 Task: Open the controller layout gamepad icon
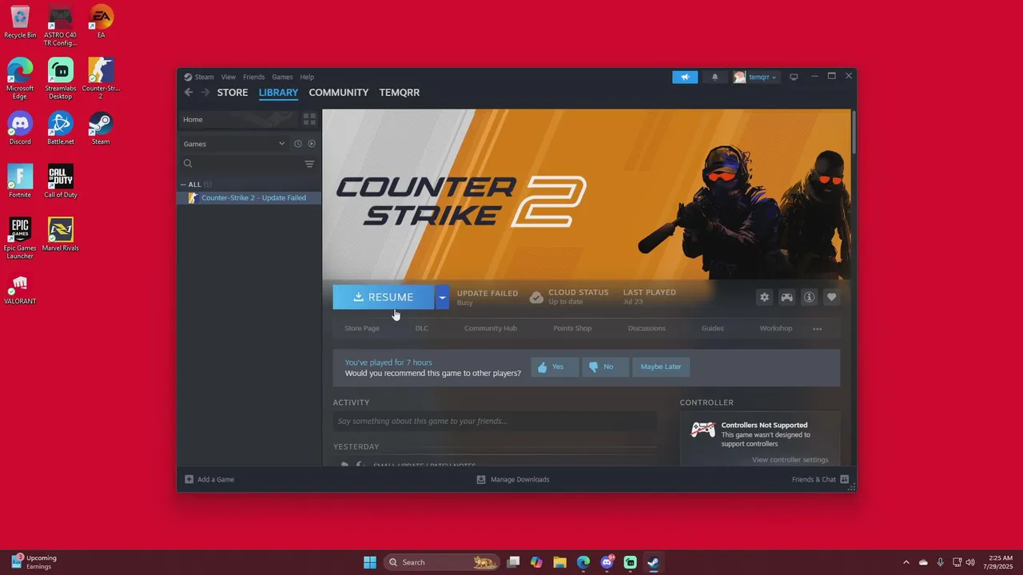pyautogui.click(x=787, y=297)
